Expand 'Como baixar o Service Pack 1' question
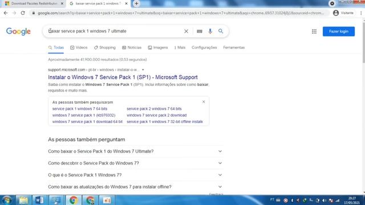The width and height of the screenshot is (365, 205). [x=135, y=151]
